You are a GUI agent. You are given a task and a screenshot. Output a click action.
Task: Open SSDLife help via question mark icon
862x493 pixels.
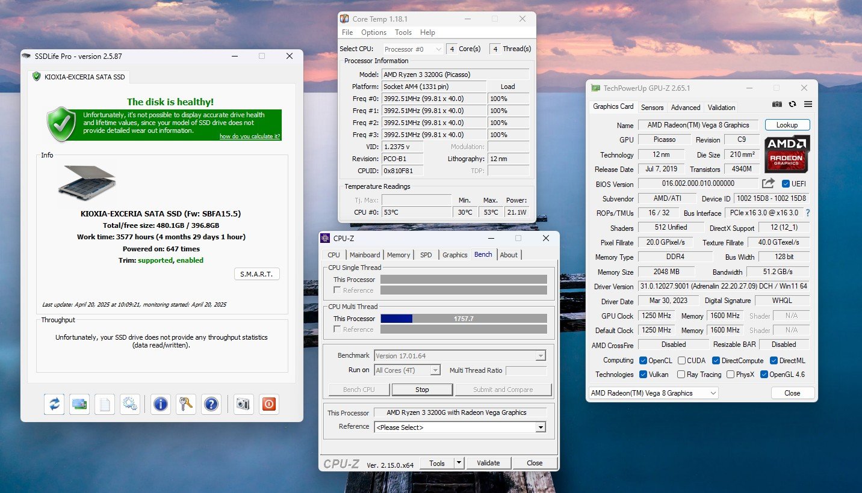click(211, 404)
